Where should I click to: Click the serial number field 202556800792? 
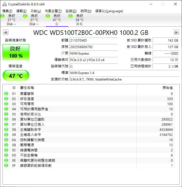(93, 47)
